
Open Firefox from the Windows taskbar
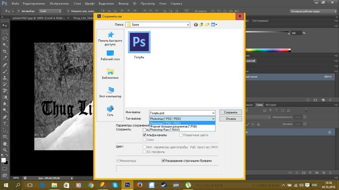pos(139,185)
